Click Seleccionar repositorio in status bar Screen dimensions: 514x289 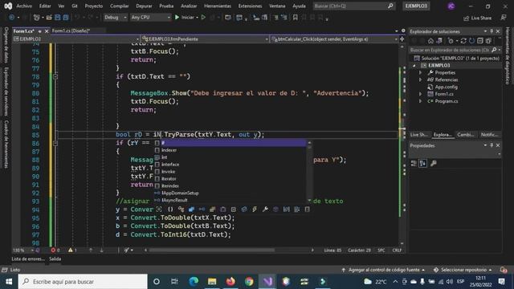[463, 270]
